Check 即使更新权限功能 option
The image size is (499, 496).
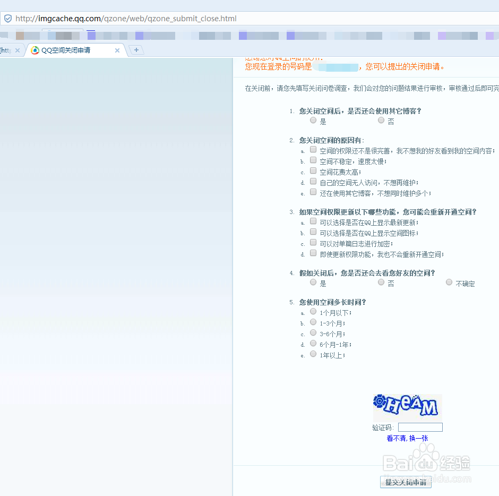click(x=313, y=253)
